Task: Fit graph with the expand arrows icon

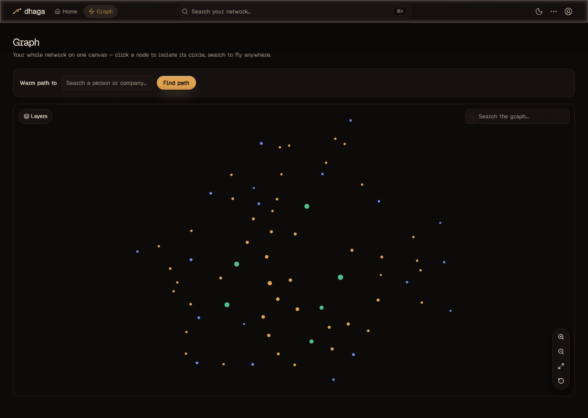Action: point(561,366)
